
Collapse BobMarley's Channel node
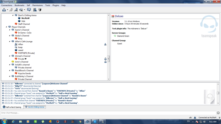pyautogui.click(x=10, y=76)
